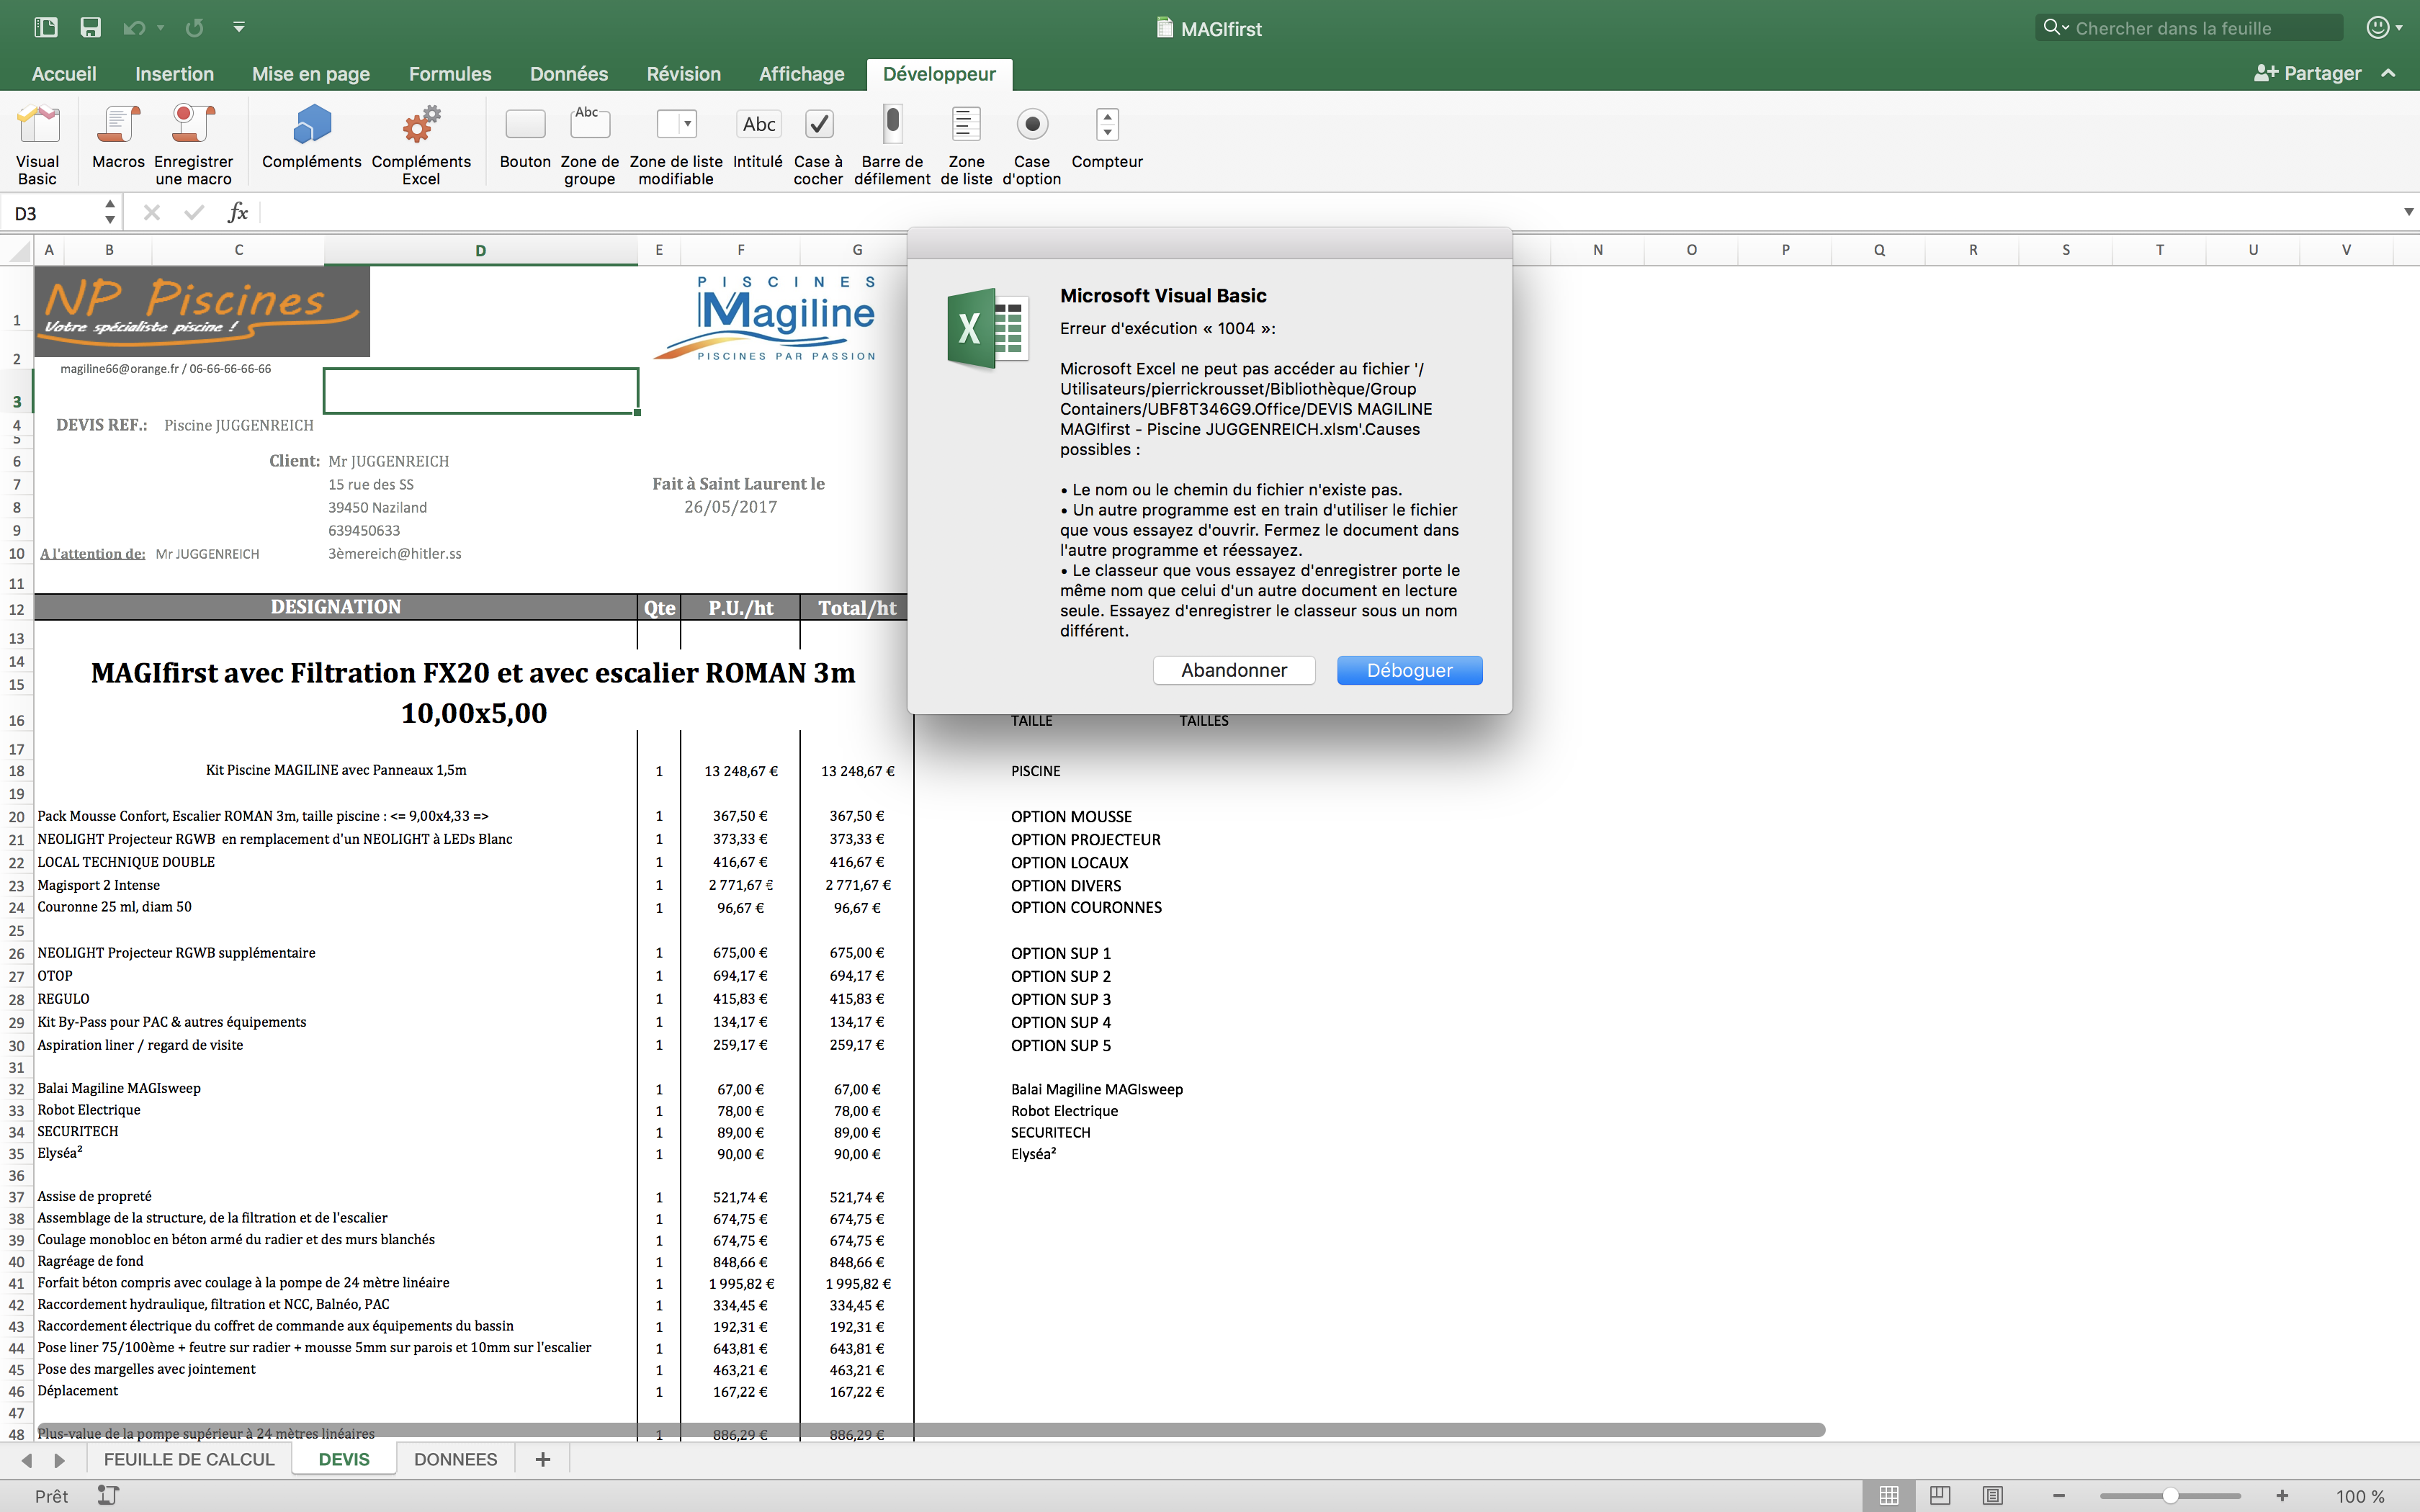The width and height of the screenshot is (2420, 1512).
Task: Select the column N header
Action: [x=1597, y=250]
